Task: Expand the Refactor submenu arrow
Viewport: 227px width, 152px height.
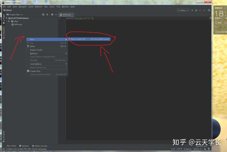Action: click(66, 53)
